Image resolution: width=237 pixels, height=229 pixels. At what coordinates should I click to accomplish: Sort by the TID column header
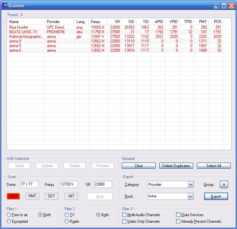point(144,22)
